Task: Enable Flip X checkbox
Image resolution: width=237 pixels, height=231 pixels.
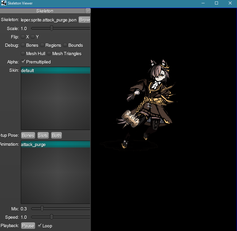Action: (23, 37)
